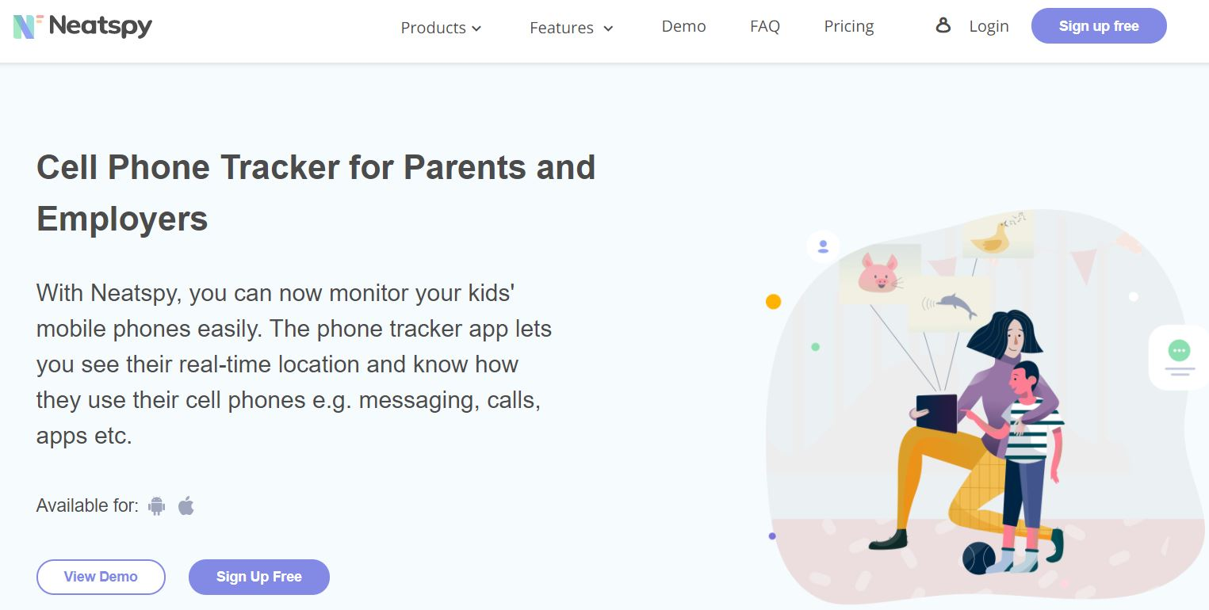Click the Features dropdown chevron

607,29
